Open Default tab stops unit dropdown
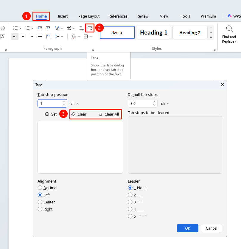The image size is (241, 249). tap(165, 104)
